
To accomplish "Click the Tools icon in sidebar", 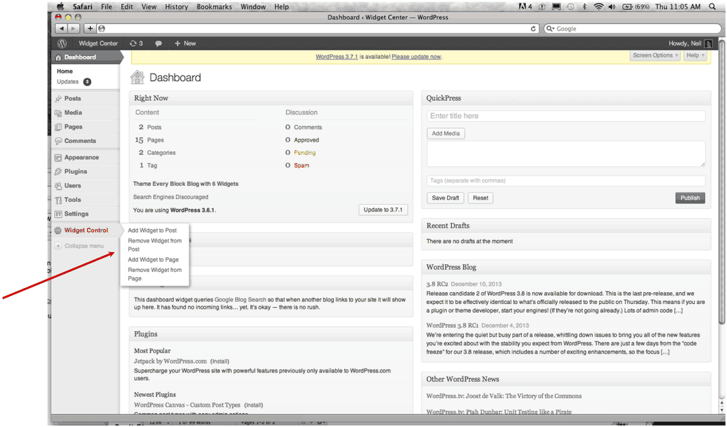I will pos(58,200).
